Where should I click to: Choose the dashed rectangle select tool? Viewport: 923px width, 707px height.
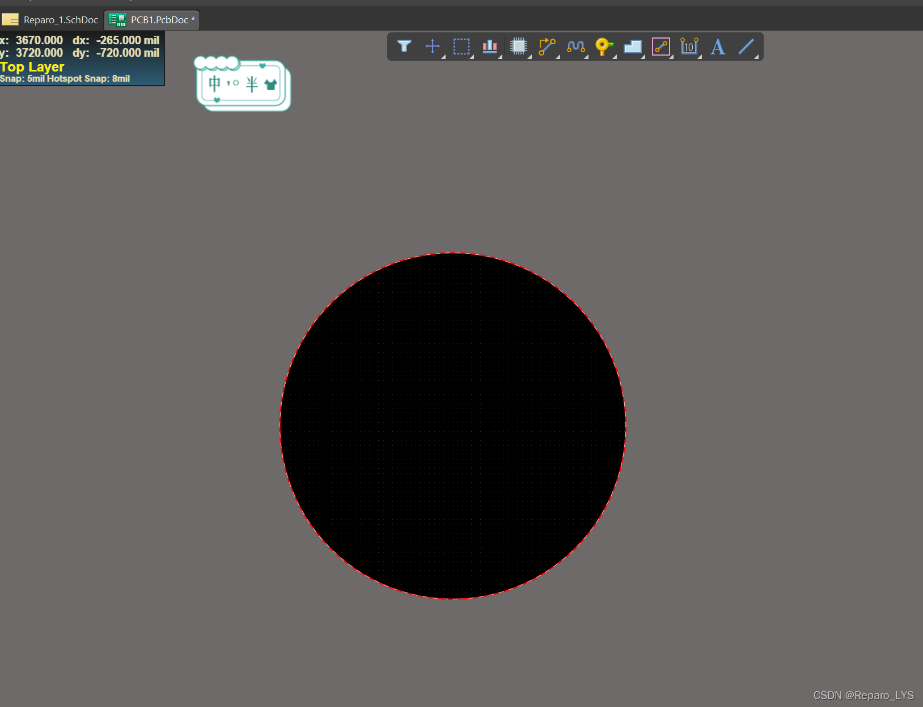click(461, 46)
